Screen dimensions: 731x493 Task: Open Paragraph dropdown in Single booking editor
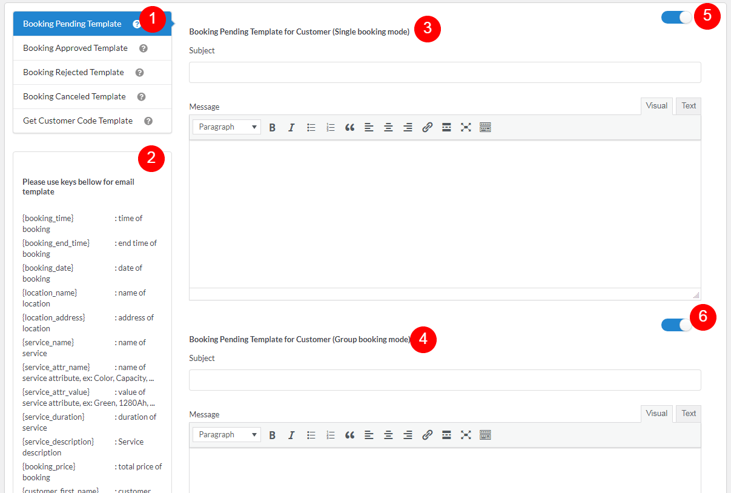227,127
